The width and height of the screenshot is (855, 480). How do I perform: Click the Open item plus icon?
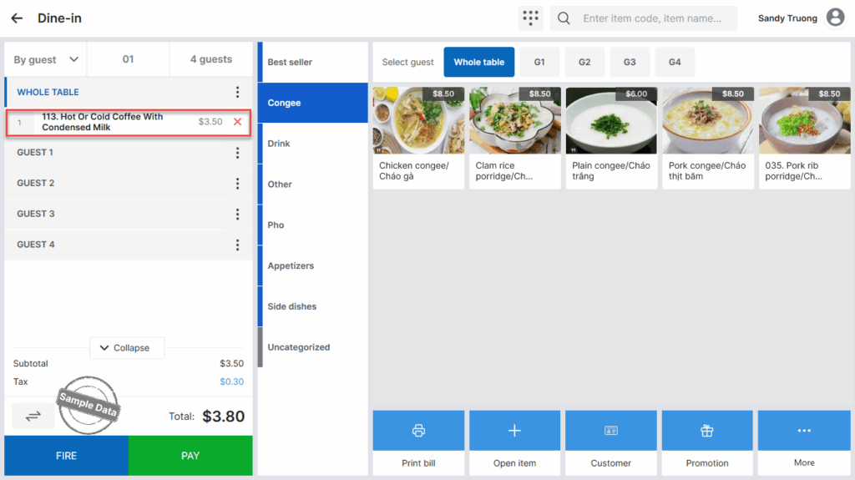tap(514, 431)
